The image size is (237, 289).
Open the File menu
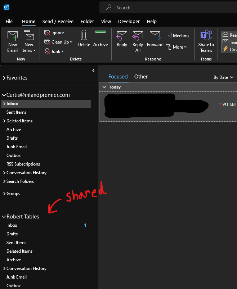[9, 21]
